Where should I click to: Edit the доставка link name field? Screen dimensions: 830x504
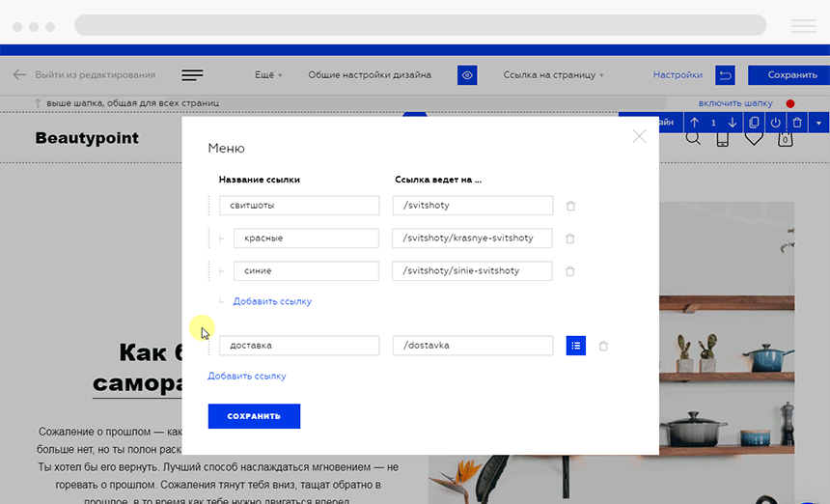point(299,346)
